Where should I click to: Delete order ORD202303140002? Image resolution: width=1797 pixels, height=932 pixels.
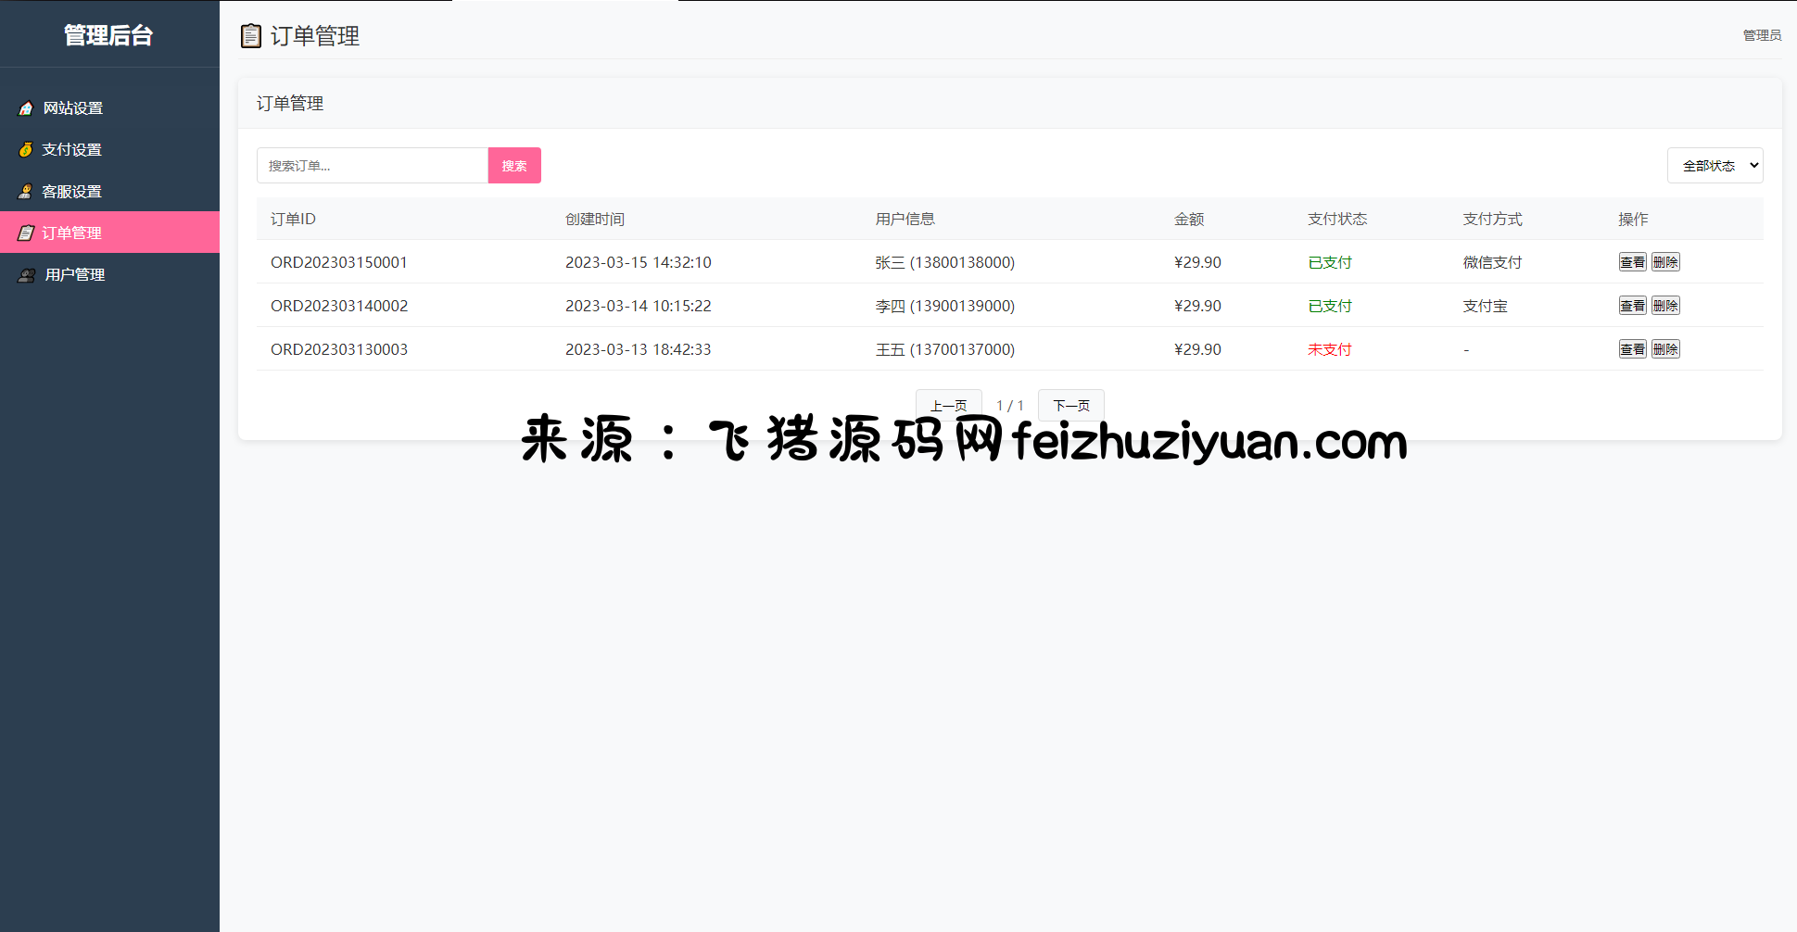click(1665, 306)
